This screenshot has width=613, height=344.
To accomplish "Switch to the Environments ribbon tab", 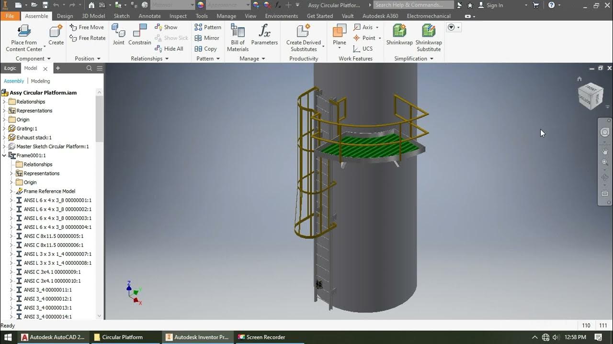I will point(282,16).
